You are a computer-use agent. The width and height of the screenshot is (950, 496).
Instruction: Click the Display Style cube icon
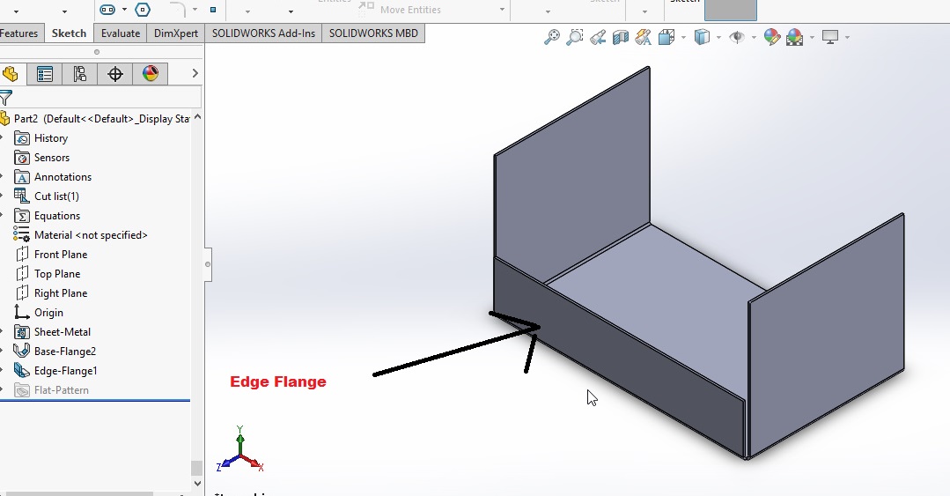pos(702,38)
